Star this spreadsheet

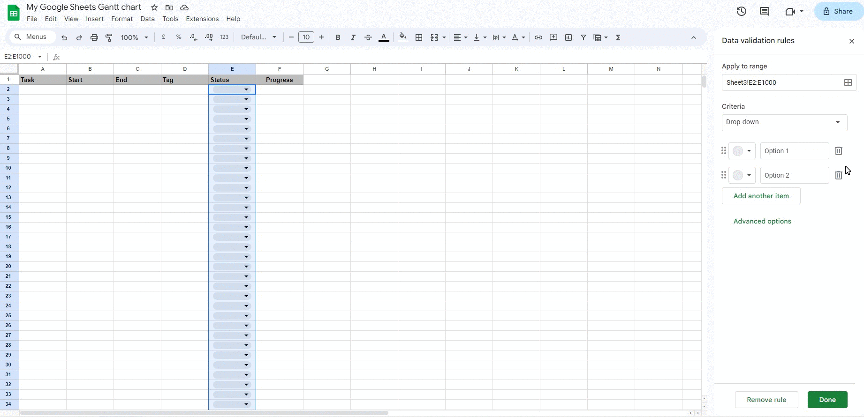pyautogui.click(x=154, y=7)
